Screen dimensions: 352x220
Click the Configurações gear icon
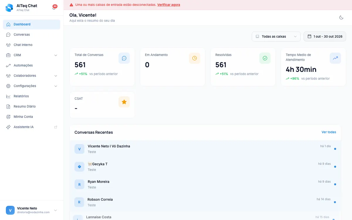pyautogui.click(x=8, y=86)
